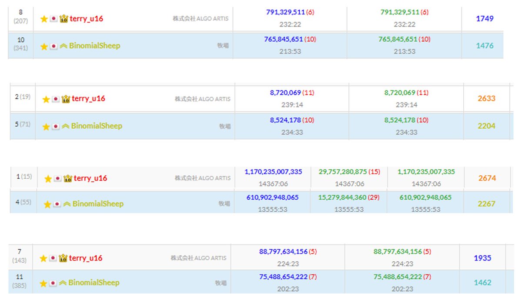
Task: Click performance value 1462
Action: tap(482, 283)
